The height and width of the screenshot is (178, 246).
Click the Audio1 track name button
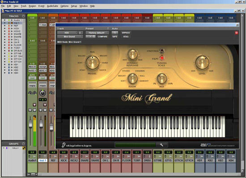pos(32,161)
